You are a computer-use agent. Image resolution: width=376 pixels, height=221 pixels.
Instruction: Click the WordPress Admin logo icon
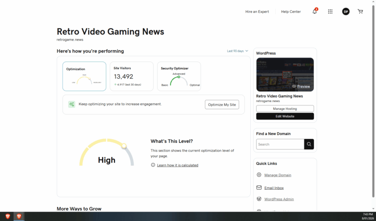click(x=259, y=199)
